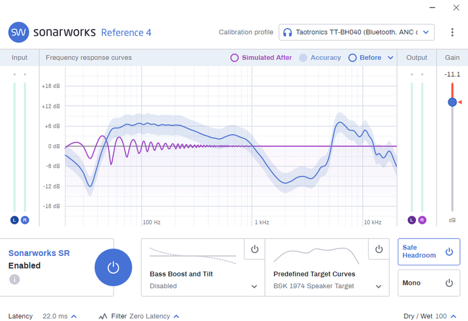Open the Calibration profile dropdown
The height and width of the screenshot is (321, 468).
[356, 32]
